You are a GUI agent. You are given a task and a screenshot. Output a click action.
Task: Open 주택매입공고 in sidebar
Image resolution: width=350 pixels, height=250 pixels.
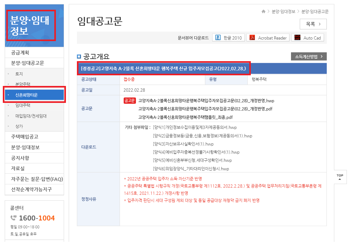coord(35,137)
